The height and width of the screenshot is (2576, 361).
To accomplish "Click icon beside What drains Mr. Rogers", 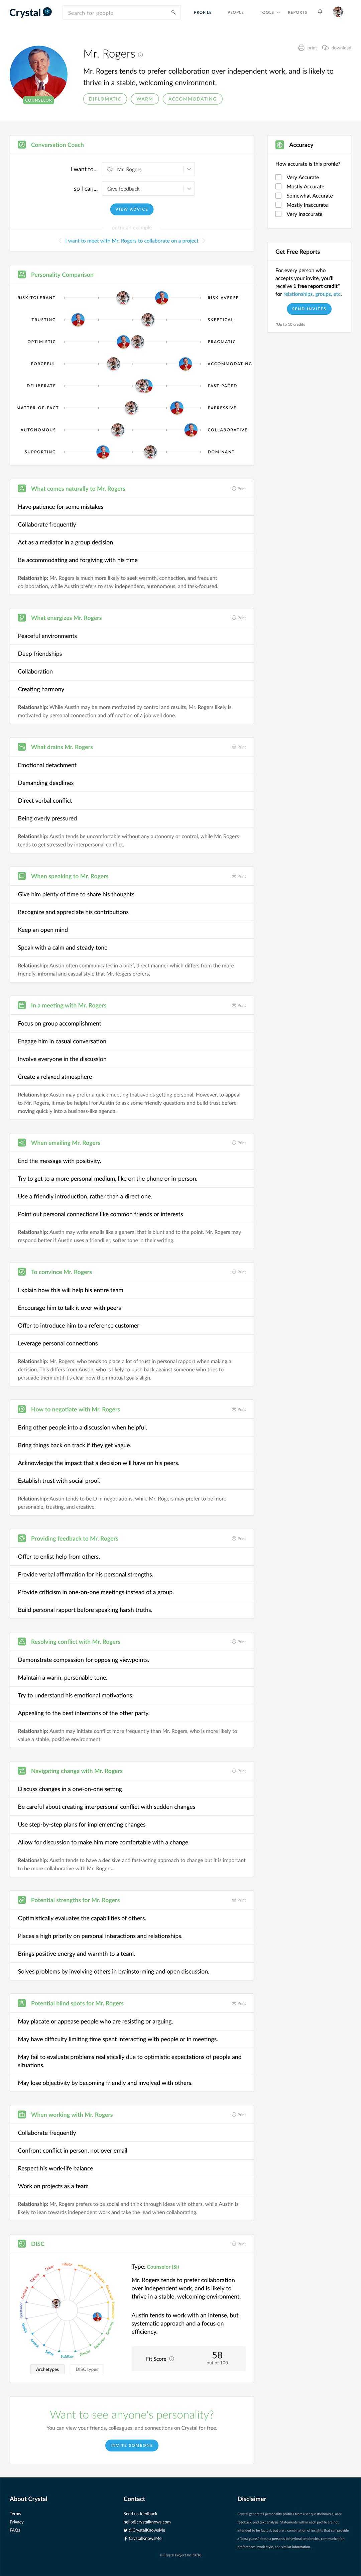I will pyautogui.click(x=22, y=747).
